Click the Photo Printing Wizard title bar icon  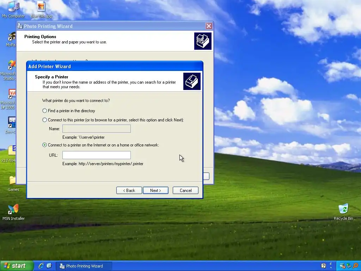[x=20, y=26]
